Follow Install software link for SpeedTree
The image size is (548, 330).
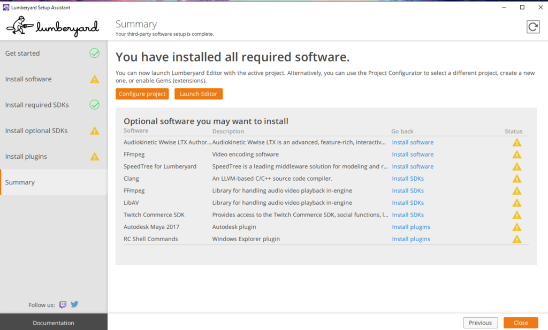tap(413, 166)
